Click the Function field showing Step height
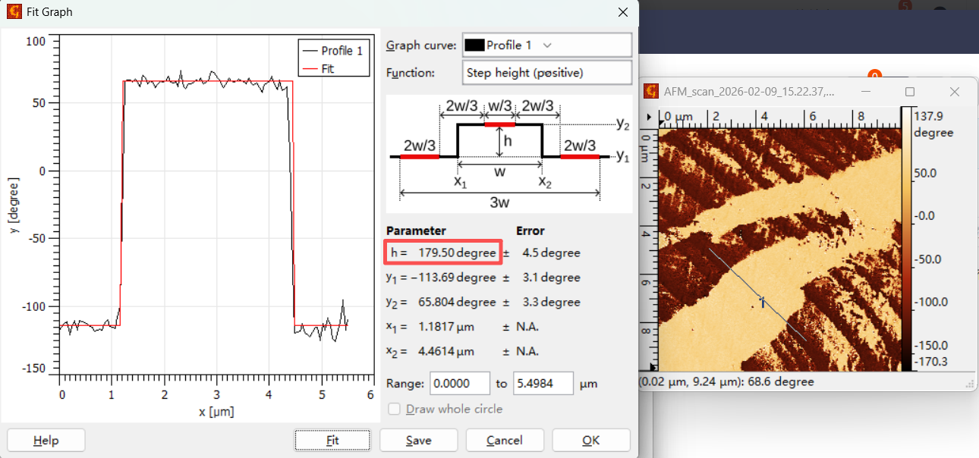Screen dimensions: 979x458 pos(546,73)
